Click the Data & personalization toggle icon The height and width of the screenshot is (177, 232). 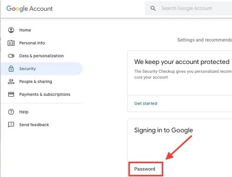[x=11, y=56]
